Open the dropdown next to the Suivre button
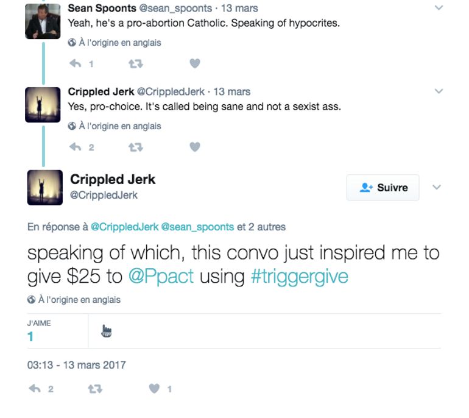This screenshot has height=418, width=469. [437, 187]
